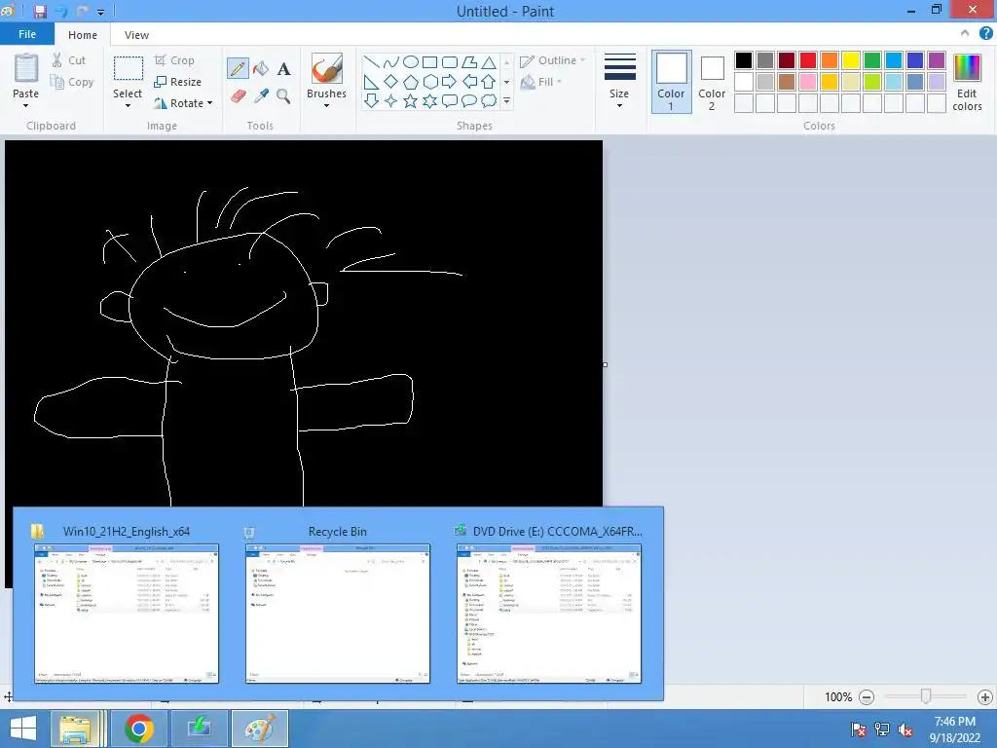Click the Paint taskbar icon

(x=260, y=729)
